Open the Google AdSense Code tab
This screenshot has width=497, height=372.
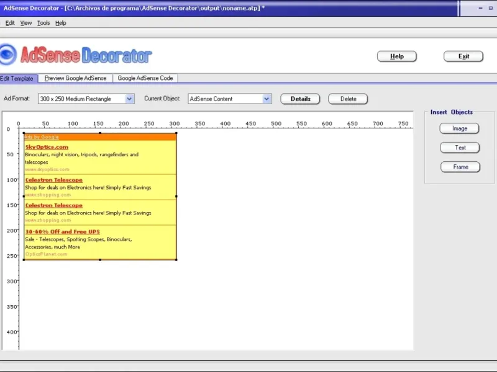coord(145,78)
